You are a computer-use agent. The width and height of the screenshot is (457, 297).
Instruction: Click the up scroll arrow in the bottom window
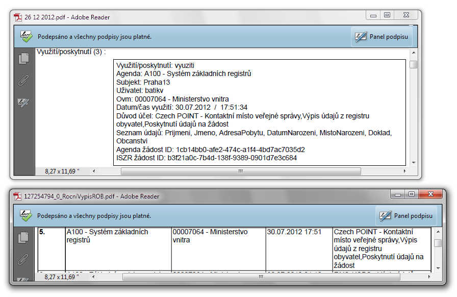[x=438, y=232]
